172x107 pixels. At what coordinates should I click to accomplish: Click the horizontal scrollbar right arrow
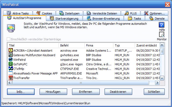point(157,83)
